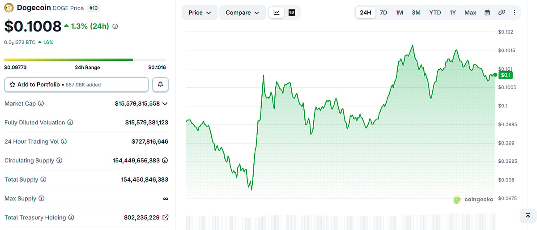Click the volume bars below the chart
This screenshot has height=230, width=537.
[x=341, y=222]
